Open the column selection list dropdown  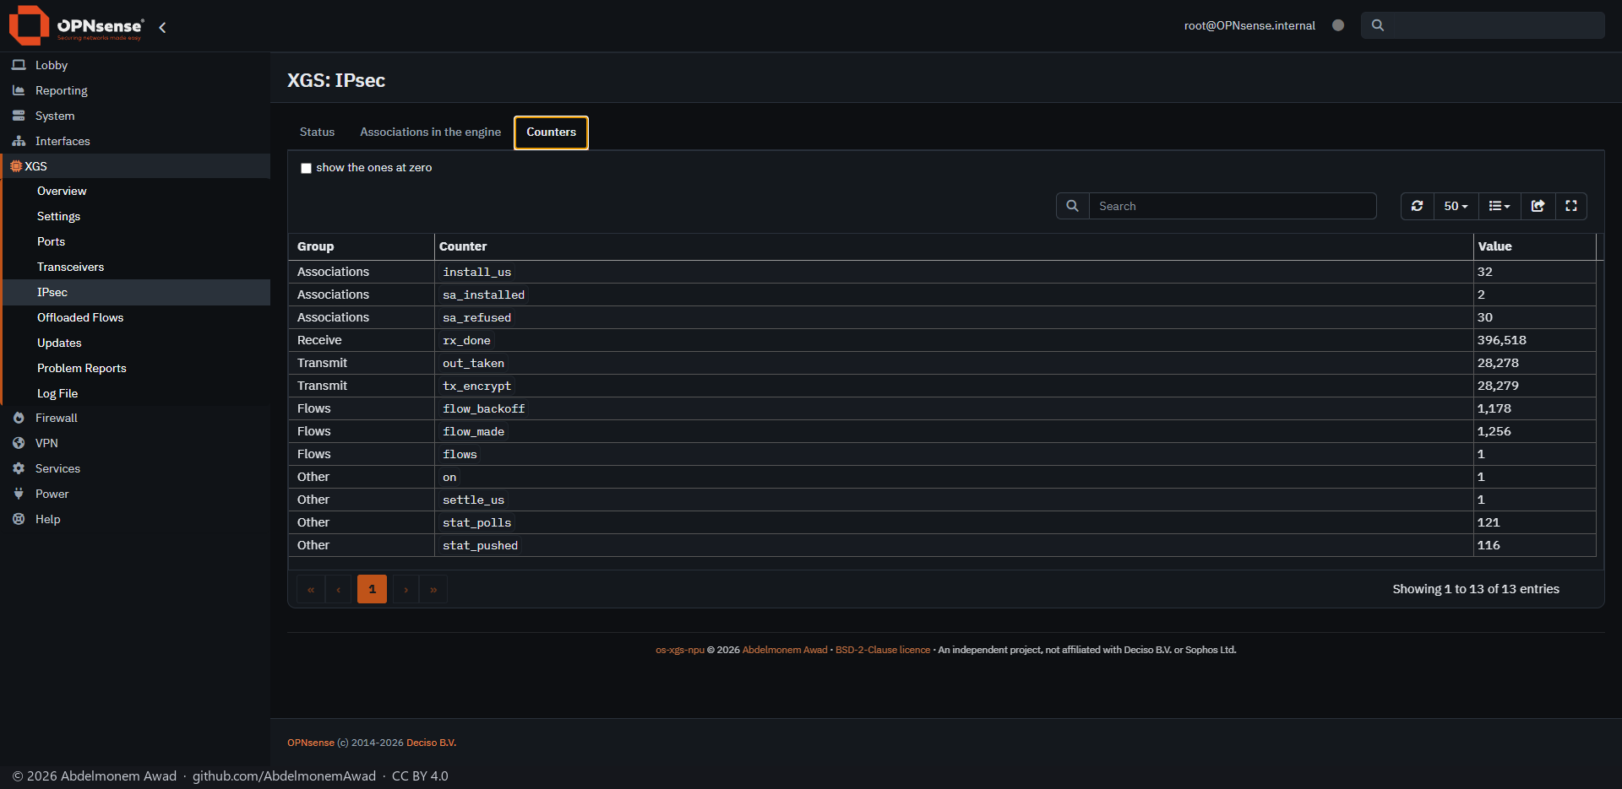point(1500,206)
